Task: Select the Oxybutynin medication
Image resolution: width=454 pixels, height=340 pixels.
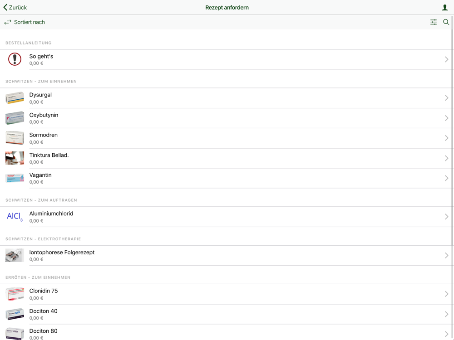Action: click(x=227, y=118)
